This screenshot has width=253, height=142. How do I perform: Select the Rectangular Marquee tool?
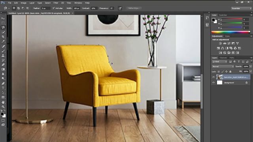3,23
